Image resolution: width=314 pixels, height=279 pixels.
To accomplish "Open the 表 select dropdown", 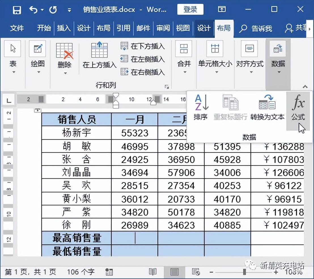I will tap(13, 57).
